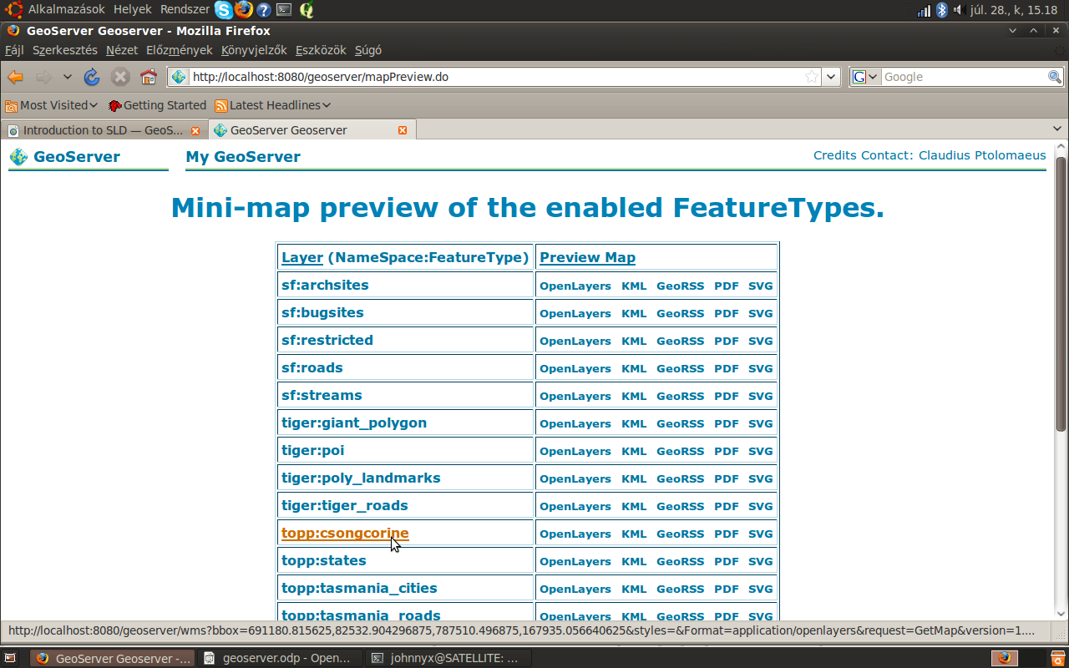Open the help icon in top panel
This screenshot has height=668, width=1069.
point(264,10)
